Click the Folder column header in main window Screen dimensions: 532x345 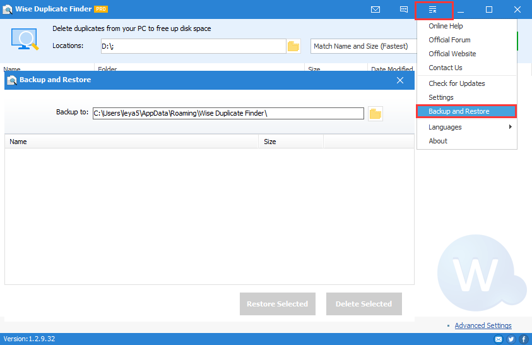[199, 68]
